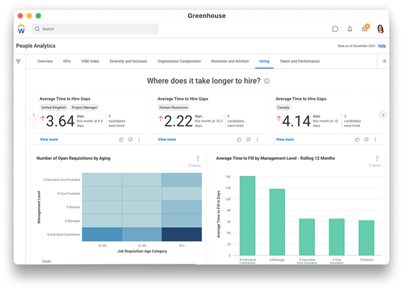This screenshot has height=290, width=403.
Task: Click the United Kingdom tag
Action: coord(54,107)
